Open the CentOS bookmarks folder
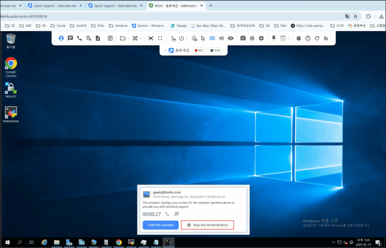Image resolution: width=386 pixels, height=248 pixels. (78, 26)
